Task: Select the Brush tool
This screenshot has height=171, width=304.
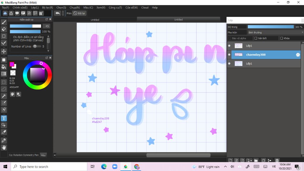Action: click(4, 22)
